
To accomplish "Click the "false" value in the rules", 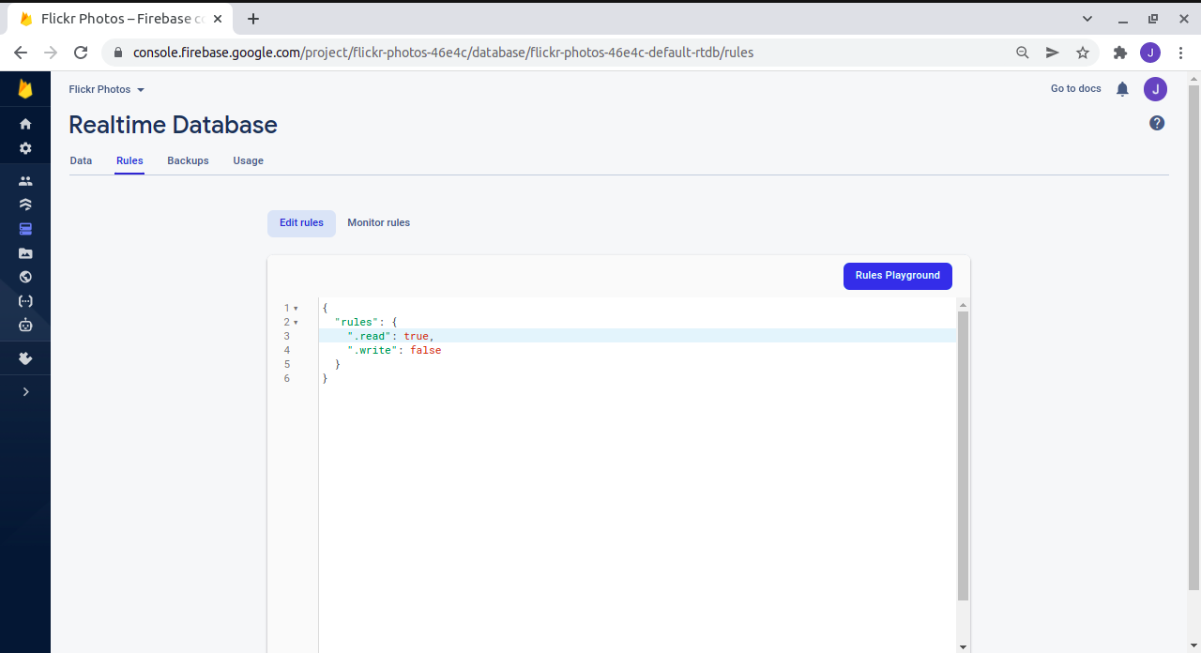I will point(426,350).
